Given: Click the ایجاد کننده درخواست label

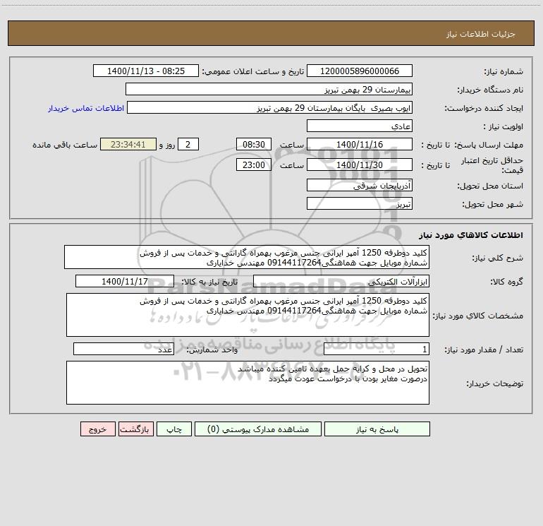Looking at the screenshot, I should click(x=484, y=108).
